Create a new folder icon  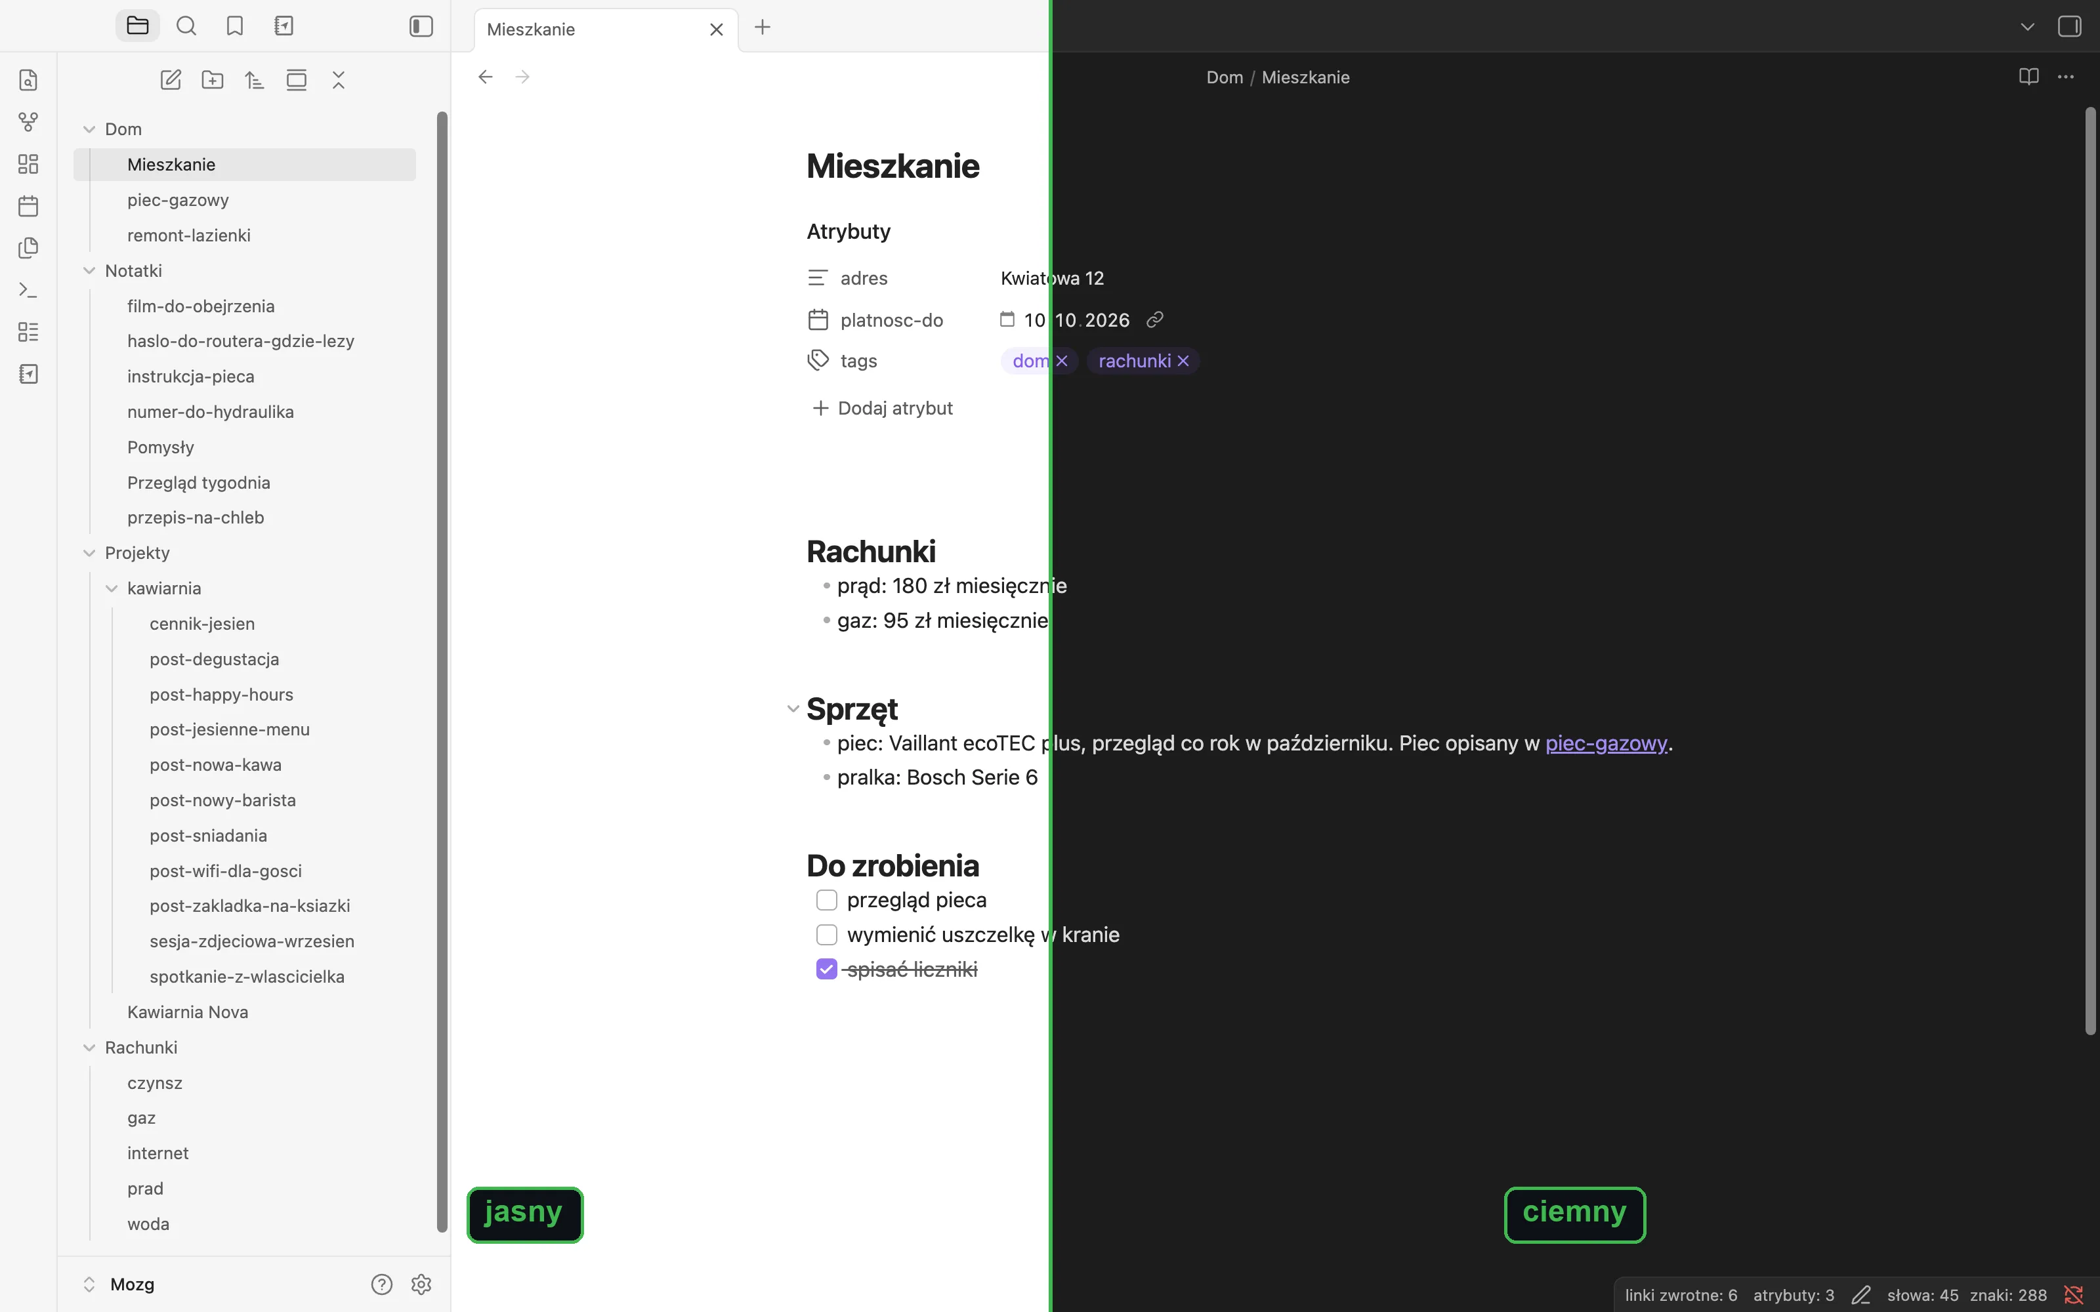(213, 80)
